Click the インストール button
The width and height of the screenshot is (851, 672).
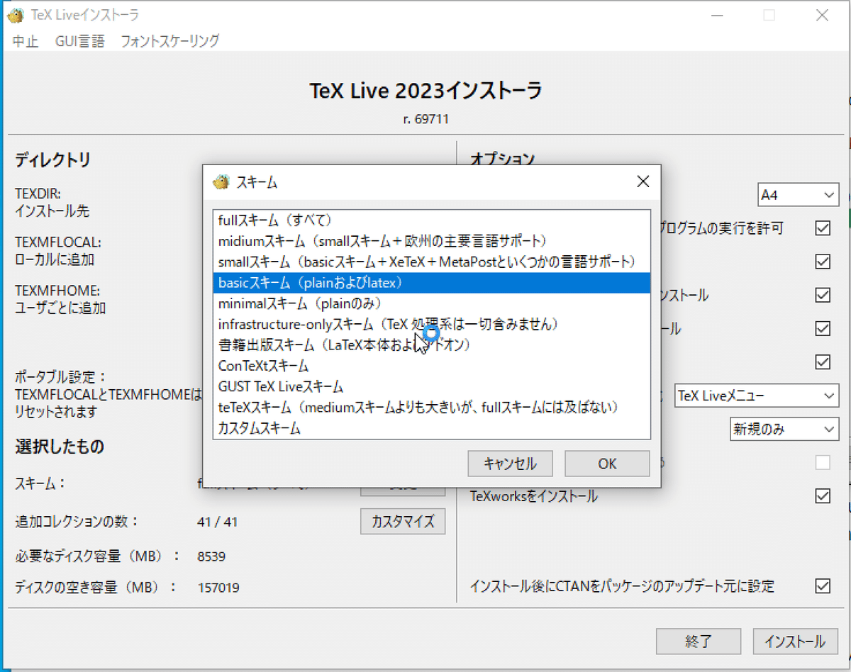[795, 642]
